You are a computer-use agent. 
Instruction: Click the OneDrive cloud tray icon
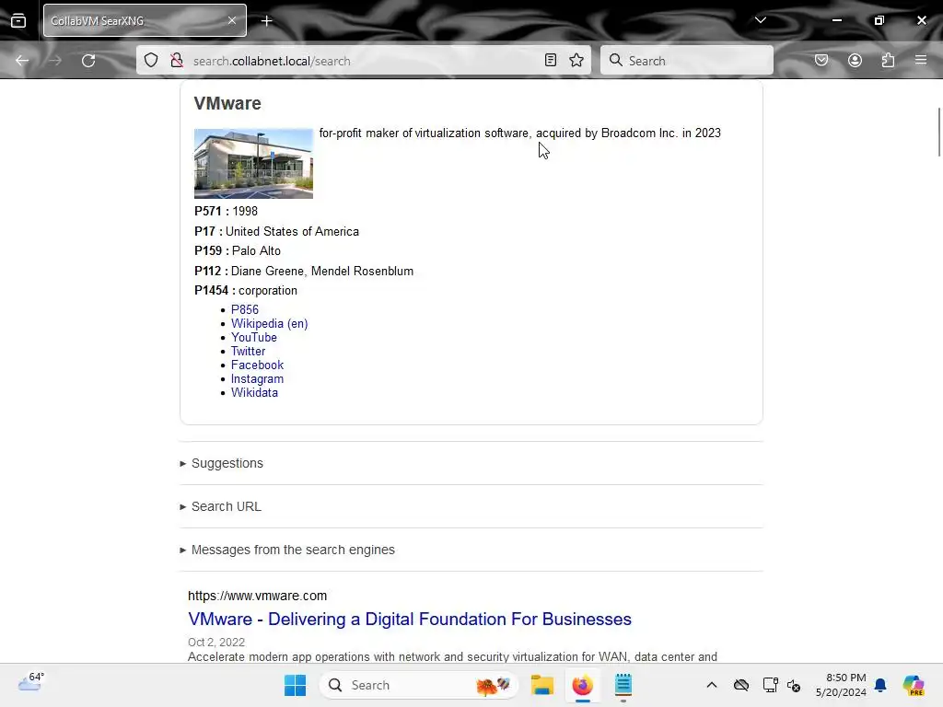(741, 685)
